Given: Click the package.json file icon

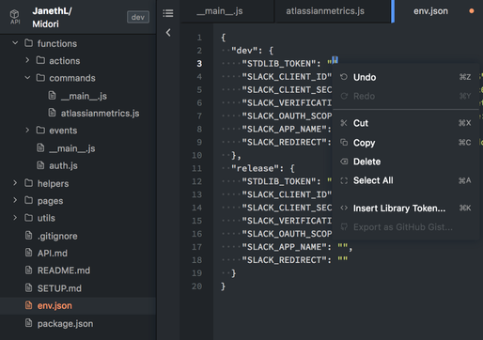Looking at the screenshot, I should 28,322.
